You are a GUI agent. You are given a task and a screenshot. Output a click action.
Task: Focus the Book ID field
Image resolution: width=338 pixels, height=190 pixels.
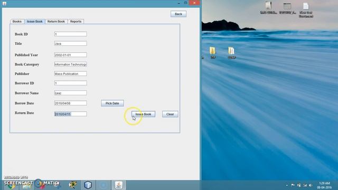click(70, 34)
